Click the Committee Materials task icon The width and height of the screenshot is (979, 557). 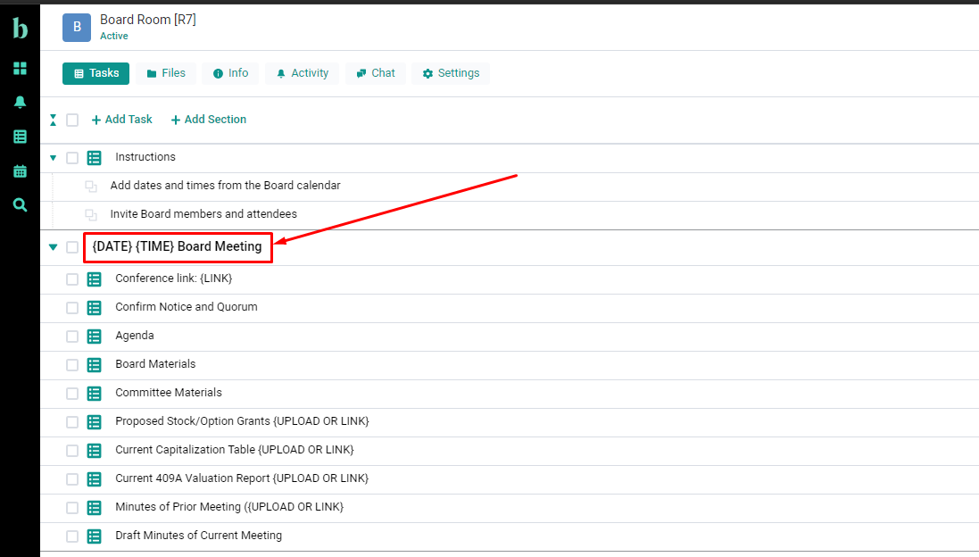(x=95, y=394)
